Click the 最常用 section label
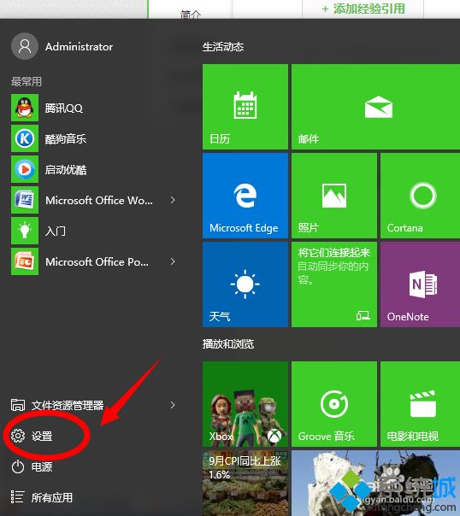The height and width of the screenshot is (516, 460). click(x=27, y=81)
